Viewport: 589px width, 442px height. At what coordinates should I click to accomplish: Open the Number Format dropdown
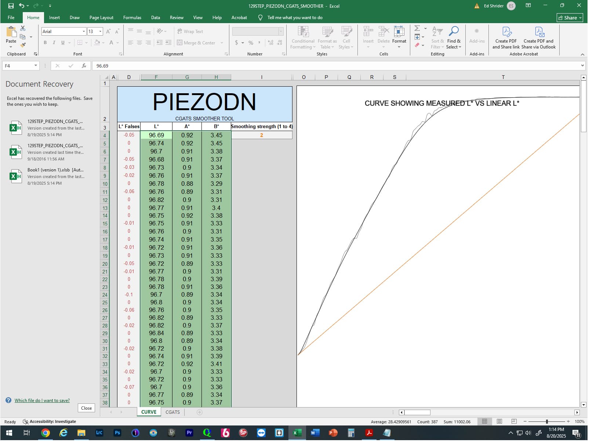coord(281,32)
